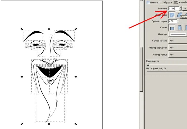The image size is (187, 129).
Task: Click the left eyebrow shape on canvas
Action: click(x=36, y=32)
